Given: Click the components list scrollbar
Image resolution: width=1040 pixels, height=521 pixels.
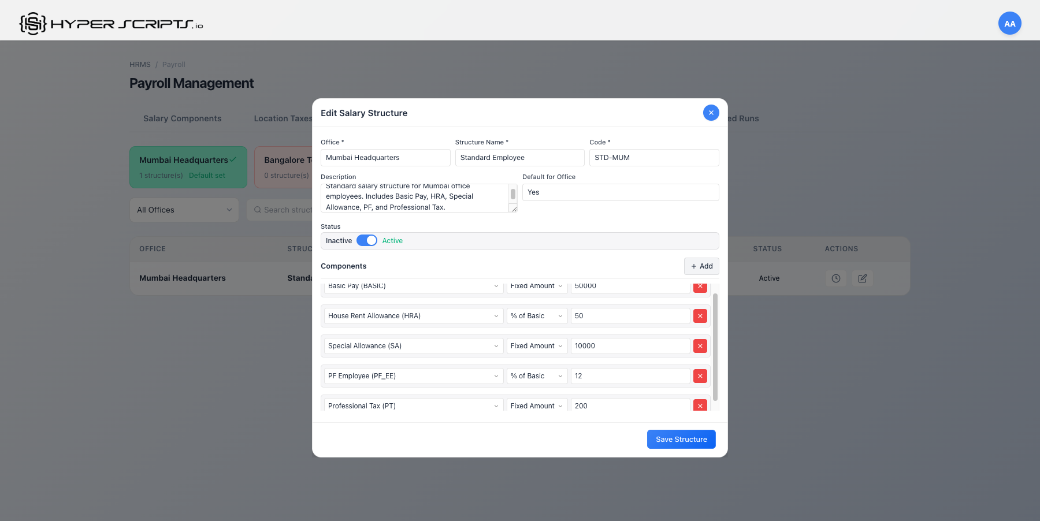Looking at the screenshot, I should 715,347.
